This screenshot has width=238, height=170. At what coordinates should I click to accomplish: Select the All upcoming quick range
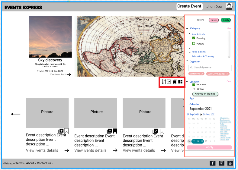[224, 118]
